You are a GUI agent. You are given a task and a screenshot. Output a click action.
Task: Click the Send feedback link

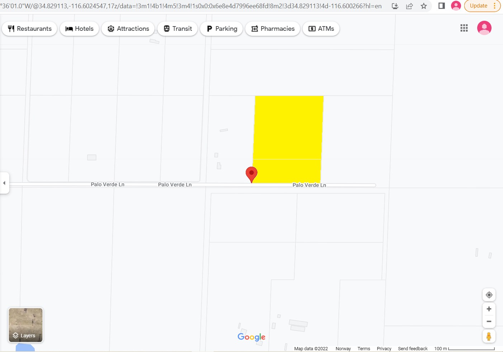click(x=412, y=349)
